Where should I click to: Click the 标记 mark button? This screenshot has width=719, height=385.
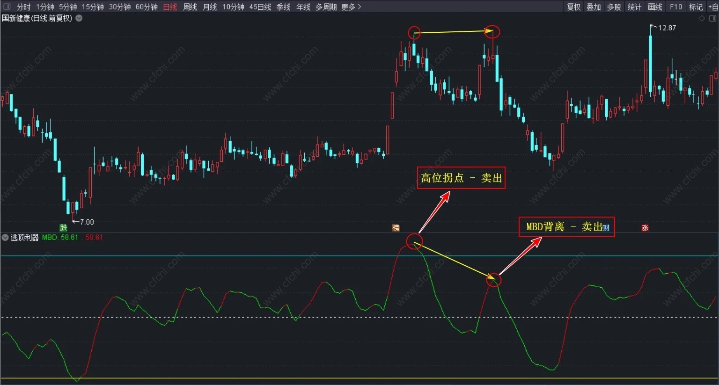pos(696,7)
